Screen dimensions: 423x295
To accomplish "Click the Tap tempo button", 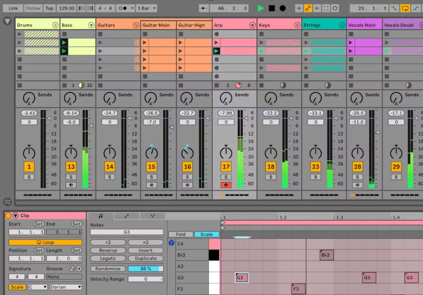I will pyautogui.click(x=50, y=8).
